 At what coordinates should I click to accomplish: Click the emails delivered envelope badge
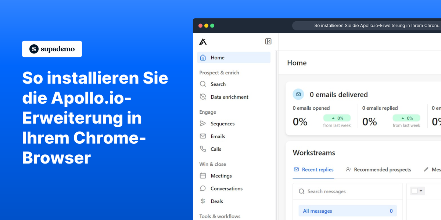coord(298,94)
